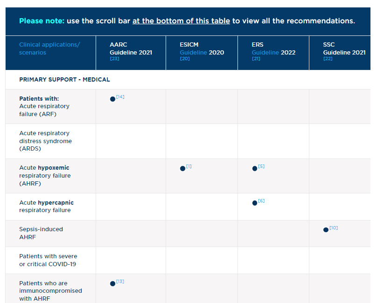Click the SSC dot for sepsis-induced AHRF
Image resolution: width=377 pixels, height=303 pixels.
326,230
